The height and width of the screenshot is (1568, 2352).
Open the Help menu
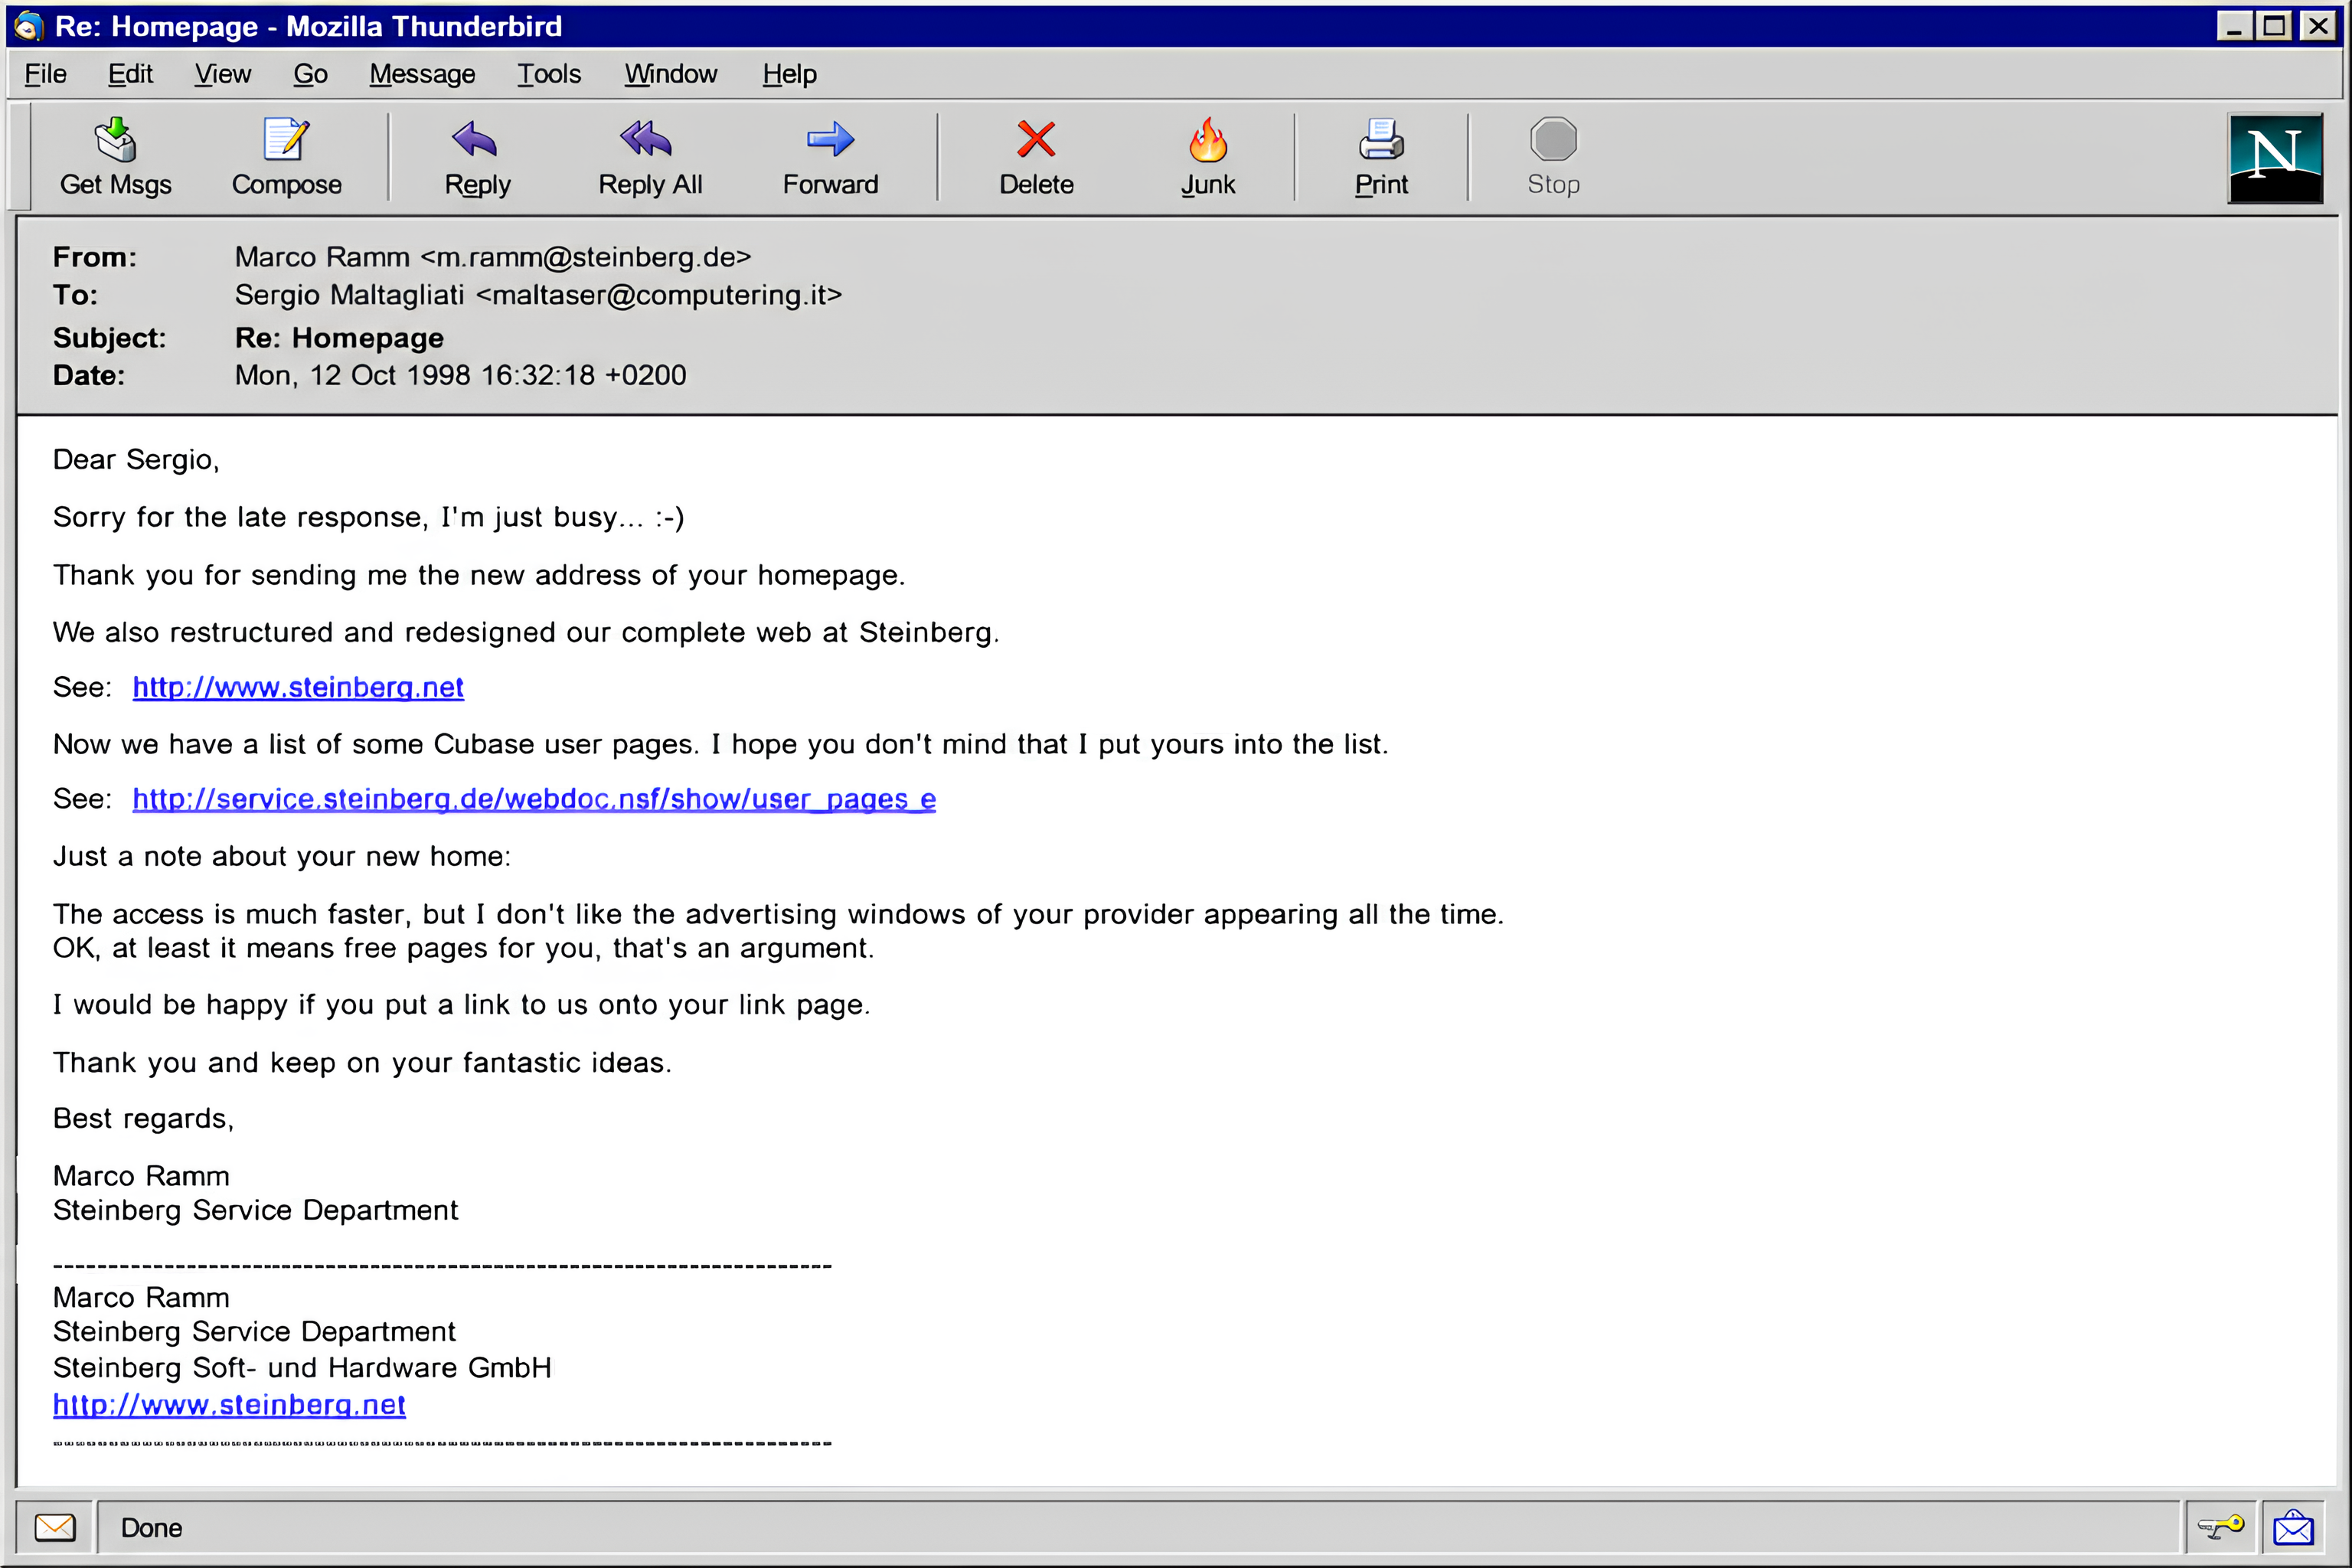point(789,74)
